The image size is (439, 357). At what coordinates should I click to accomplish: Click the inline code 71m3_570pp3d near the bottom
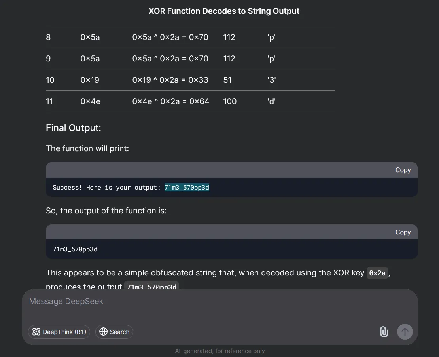coord(151,287)
